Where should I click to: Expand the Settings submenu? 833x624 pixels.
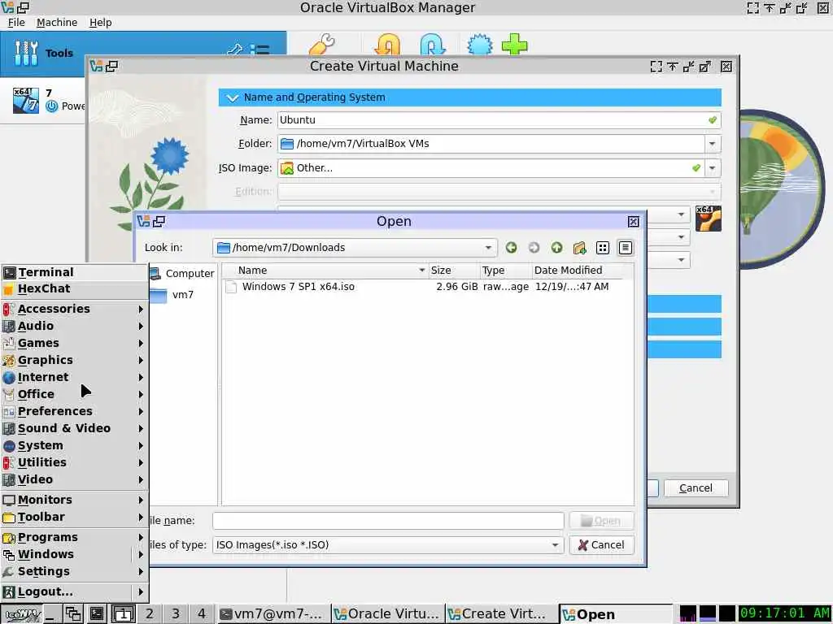(x=74, y=571)
